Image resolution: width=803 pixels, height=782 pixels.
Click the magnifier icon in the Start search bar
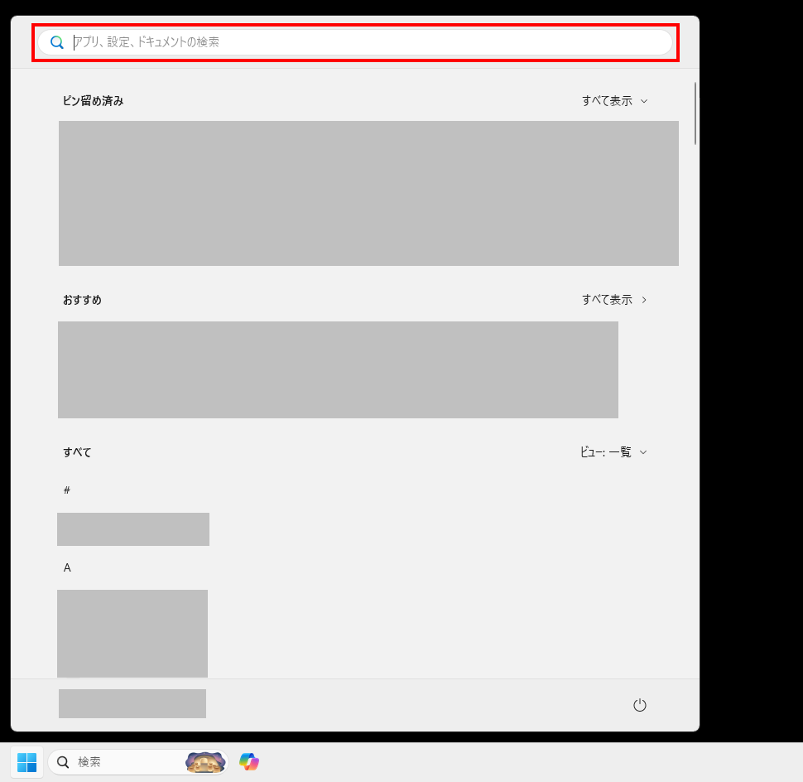(56, 41)
